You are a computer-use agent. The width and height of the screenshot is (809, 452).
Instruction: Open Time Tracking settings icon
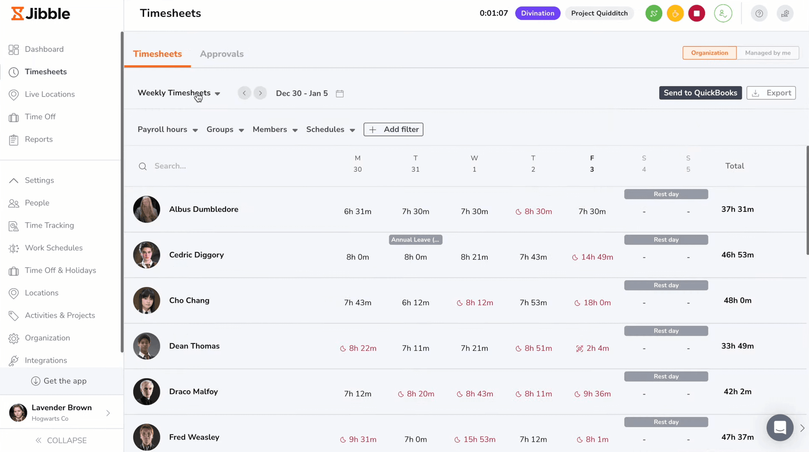(14, 226)
